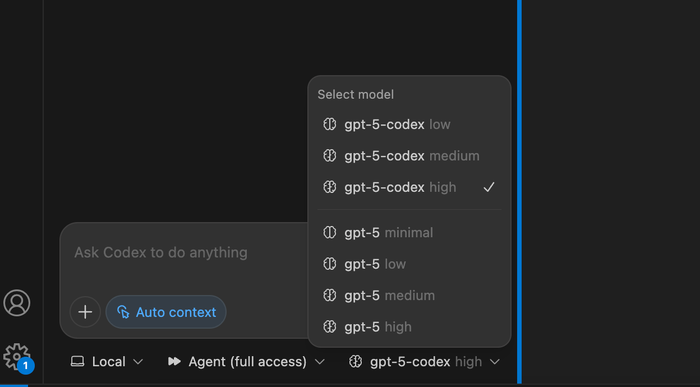Viewport: 700px width, 387px height.
Task: Click the brain icon in bottom model selector
Action: pyautogui.click(x=356, y=362)
